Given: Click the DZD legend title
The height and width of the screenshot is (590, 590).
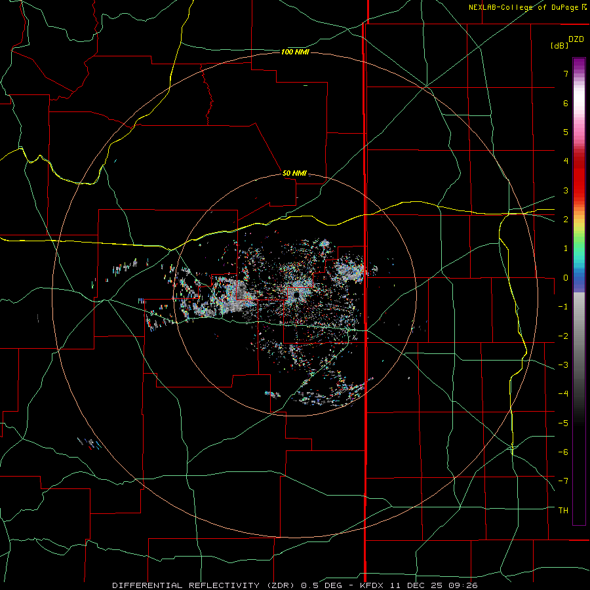Looking at the screenshot, I should click(x=576, y=39).
